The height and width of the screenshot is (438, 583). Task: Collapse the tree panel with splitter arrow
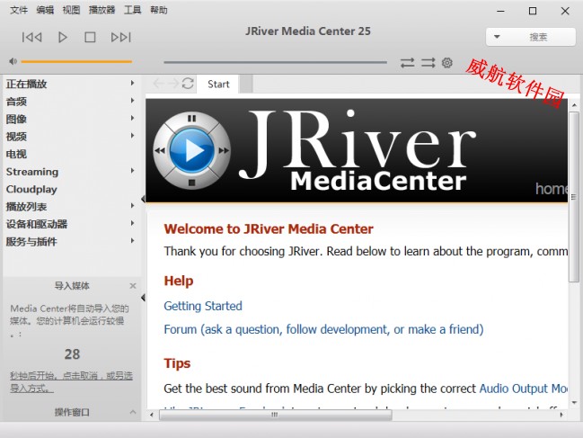coord(143,200)
